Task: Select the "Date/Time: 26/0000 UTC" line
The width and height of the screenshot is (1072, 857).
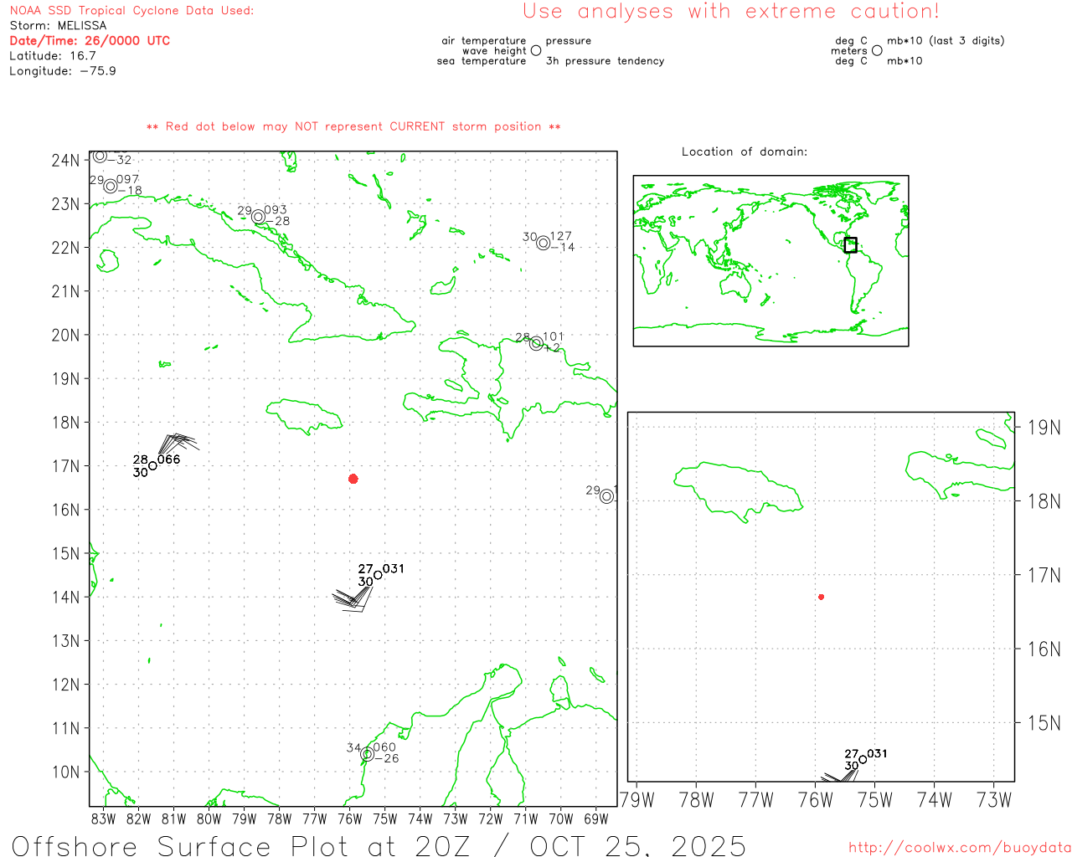Action: [90, 40]
